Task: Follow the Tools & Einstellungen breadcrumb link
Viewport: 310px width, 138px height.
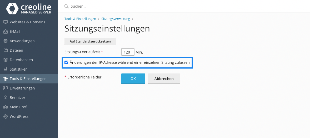Action: pos(80,19)
